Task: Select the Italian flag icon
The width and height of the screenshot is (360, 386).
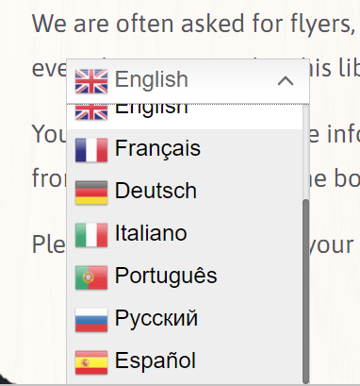Action: click(x=91, y=235)
